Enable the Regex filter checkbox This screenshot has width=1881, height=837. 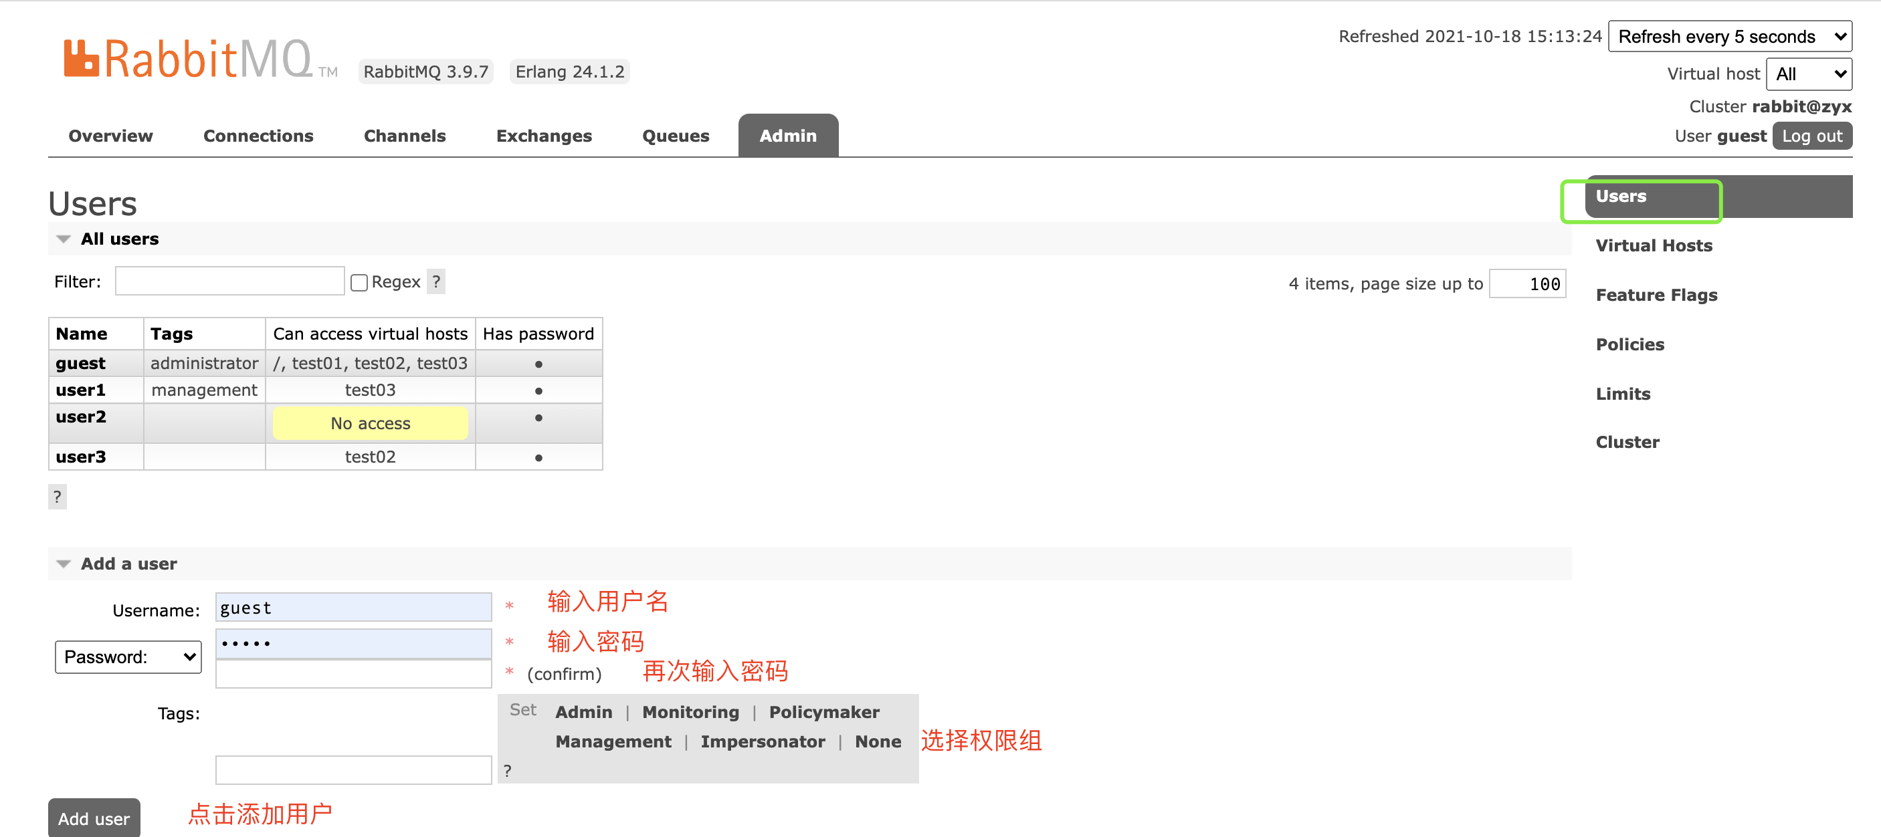coord(359,282)
